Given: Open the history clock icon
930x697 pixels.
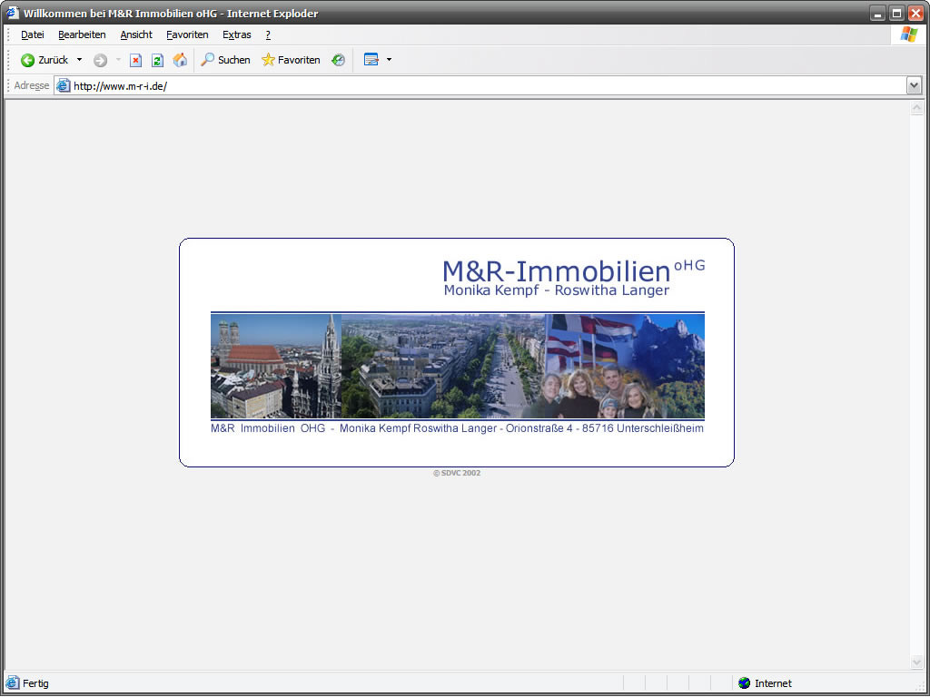Looking at the screenshot, I should coord(338,60).
